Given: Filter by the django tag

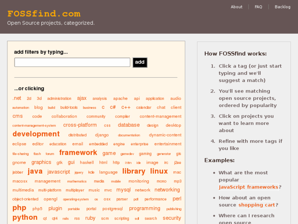Looking at the screenshot, I should [x=102, y=135].
